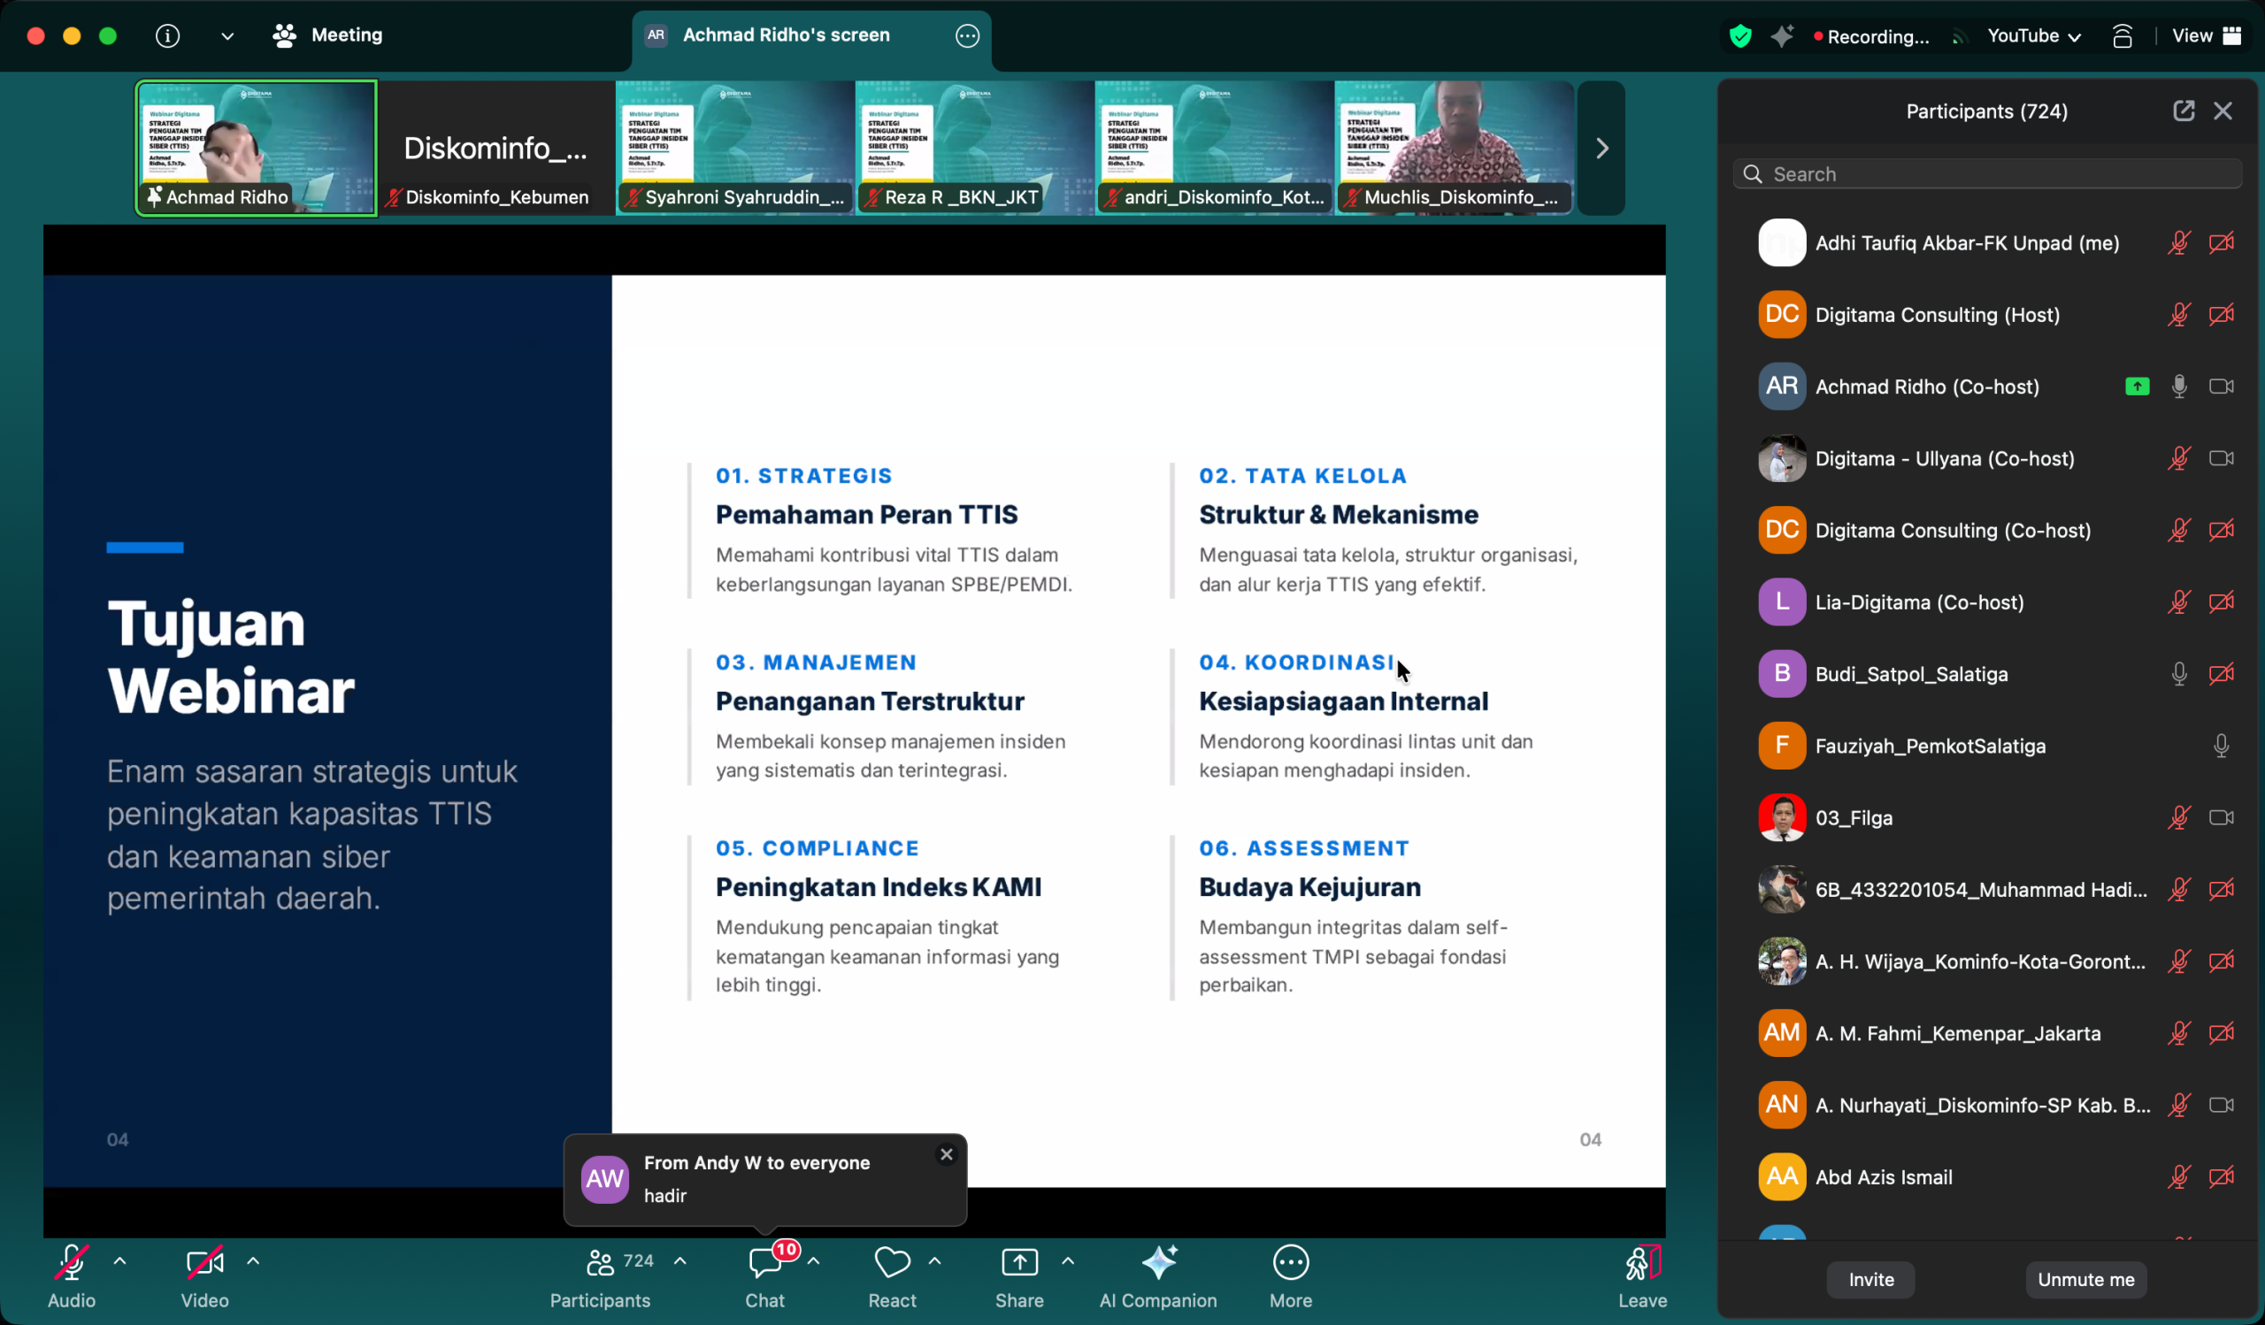Click the Invite button
2265x1325 pixels.
pyautogui.click(x=1870, y=1279)
